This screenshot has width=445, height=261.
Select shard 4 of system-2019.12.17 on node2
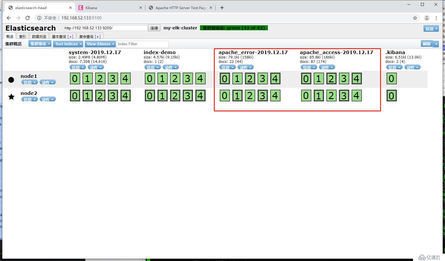pyautogui.click(x=125, y=96)
